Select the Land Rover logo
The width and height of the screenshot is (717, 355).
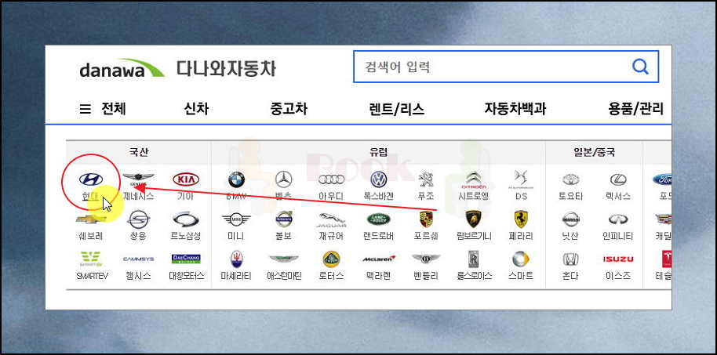point(379,219)
